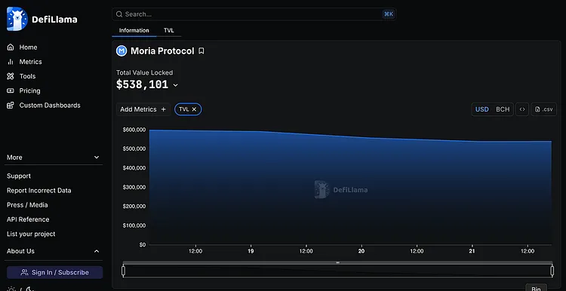Expand the Total Value Locked breakdown chevron
This screenshot has width=566, height=291.
click(x=175, y=85)
